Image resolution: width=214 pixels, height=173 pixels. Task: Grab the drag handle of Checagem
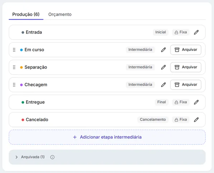14,85
